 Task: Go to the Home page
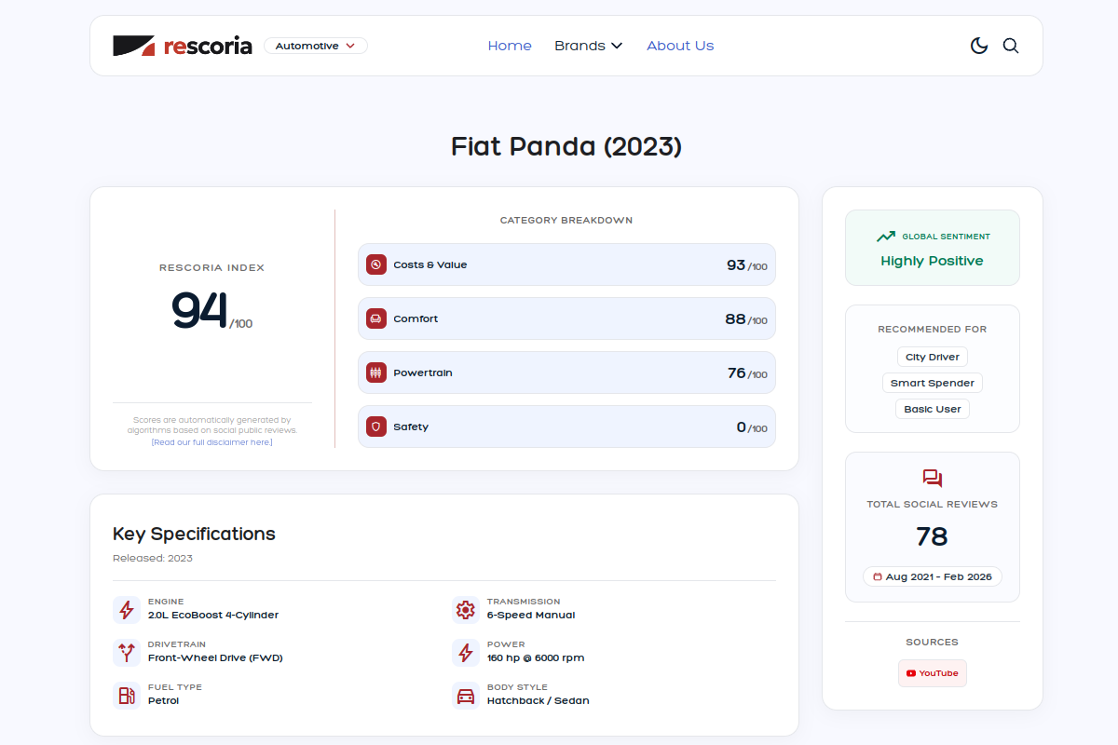click(510, 46)
